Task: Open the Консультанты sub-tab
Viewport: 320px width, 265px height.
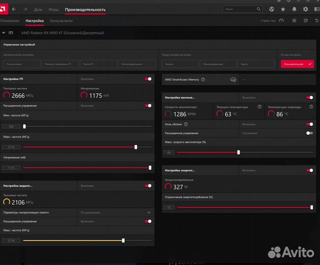Action: tap(61, 21)
